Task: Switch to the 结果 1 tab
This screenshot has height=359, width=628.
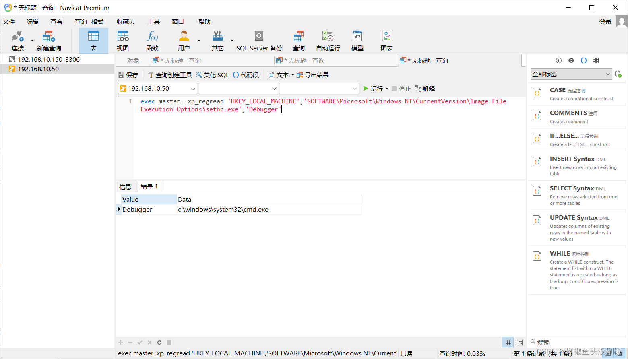Action: point(149,186)
